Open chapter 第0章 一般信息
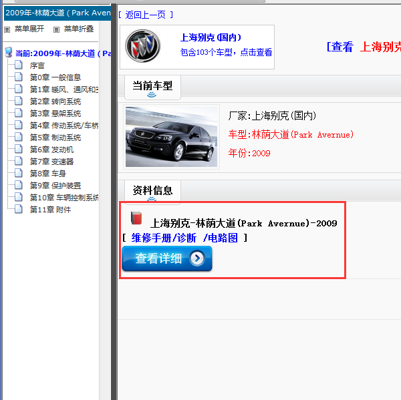 coord(55,77)
